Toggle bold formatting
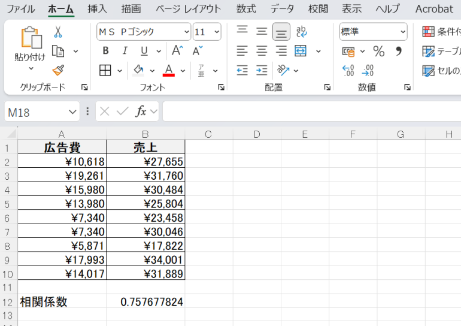 pos(105,51)
